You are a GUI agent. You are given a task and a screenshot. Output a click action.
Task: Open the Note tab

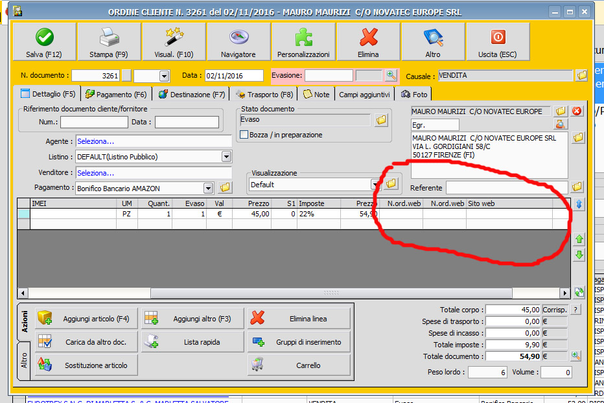pos(316,95)
